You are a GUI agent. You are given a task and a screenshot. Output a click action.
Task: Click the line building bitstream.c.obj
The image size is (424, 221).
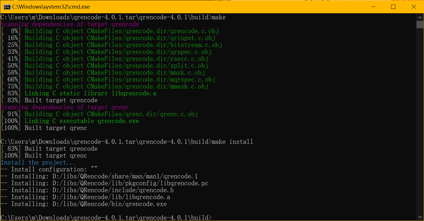tap(123, 45)
